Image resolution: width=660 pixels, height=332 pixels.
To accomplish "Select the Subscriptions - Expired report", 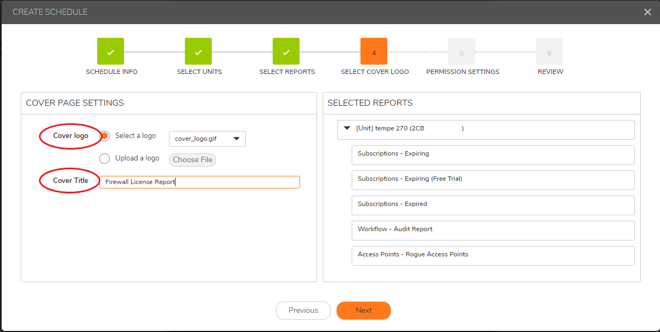I will (x=492, y=205).
